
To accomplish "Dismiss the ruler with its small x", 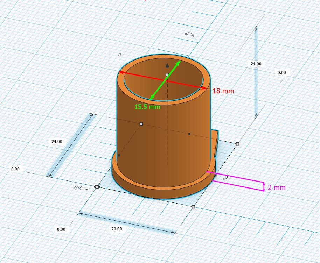I will [x=86, y=190].
